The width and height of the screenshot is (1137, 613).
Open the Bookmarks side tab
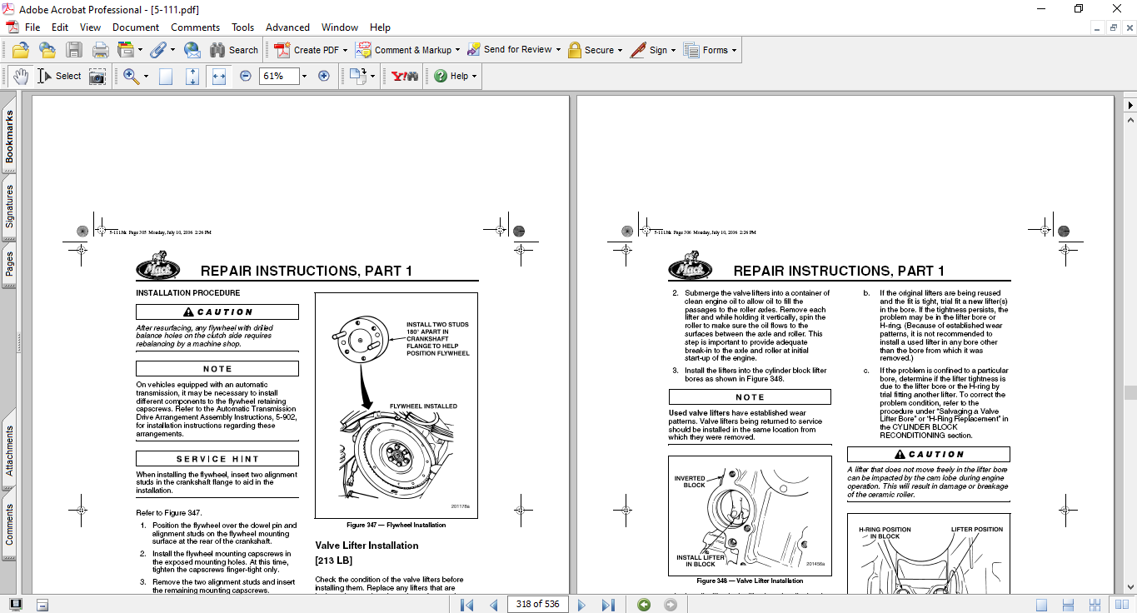9,137
